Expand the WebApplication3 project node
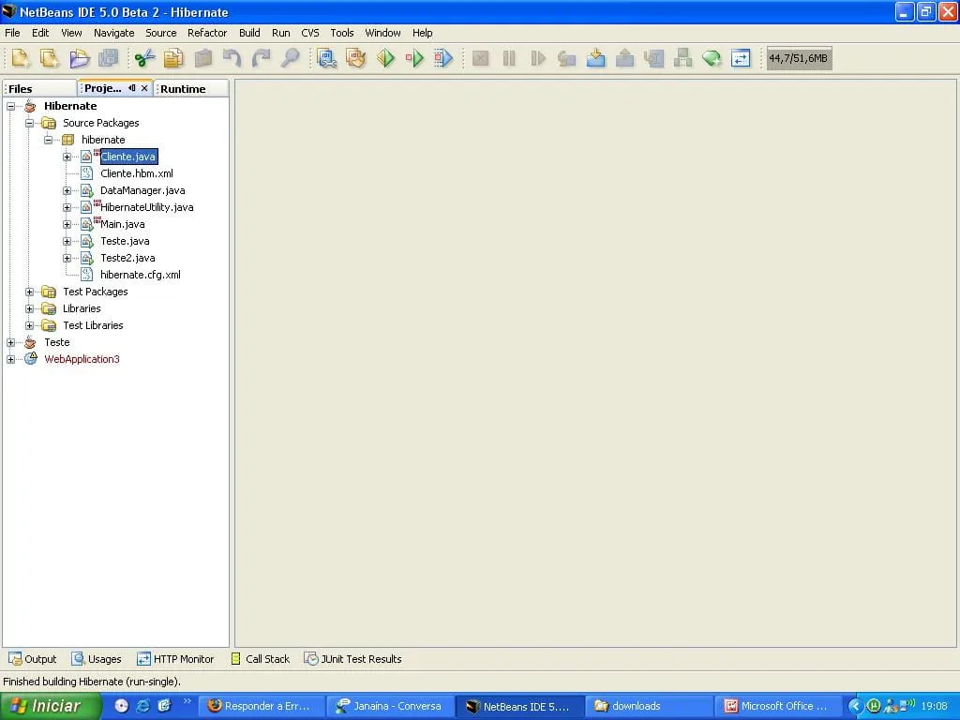 tap(10, 359)
